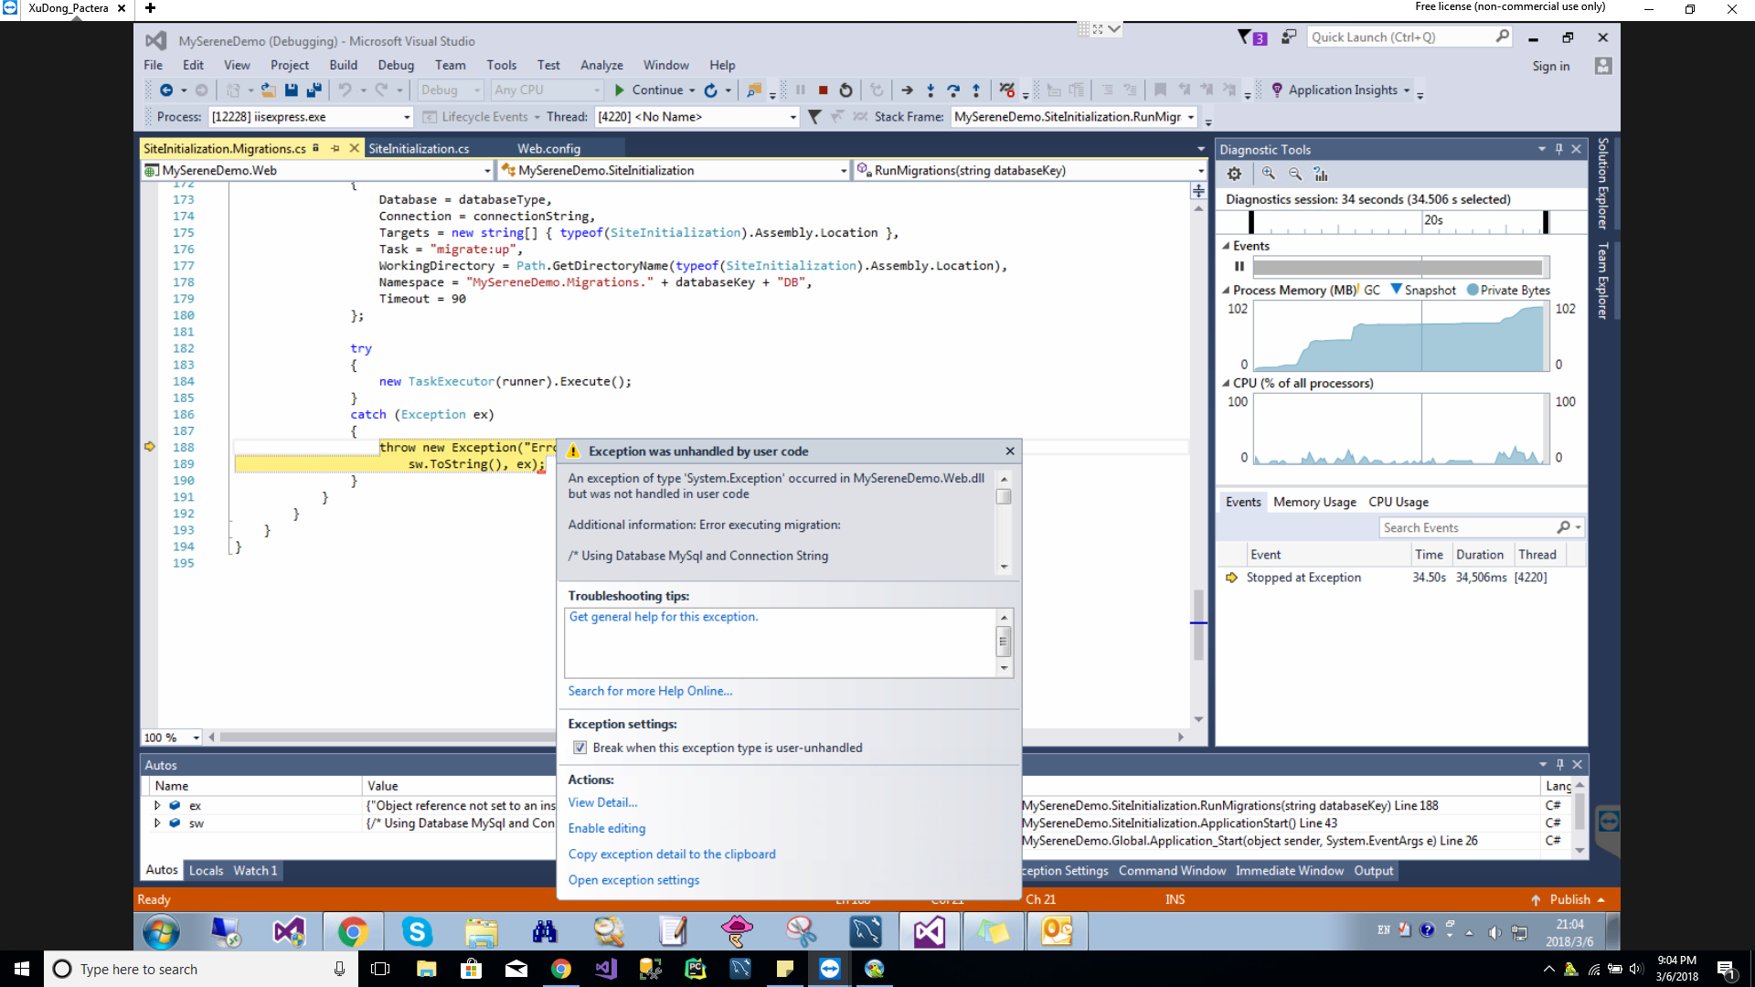Expand the 'ex' variable in Autos

click(x=157, y=805)
